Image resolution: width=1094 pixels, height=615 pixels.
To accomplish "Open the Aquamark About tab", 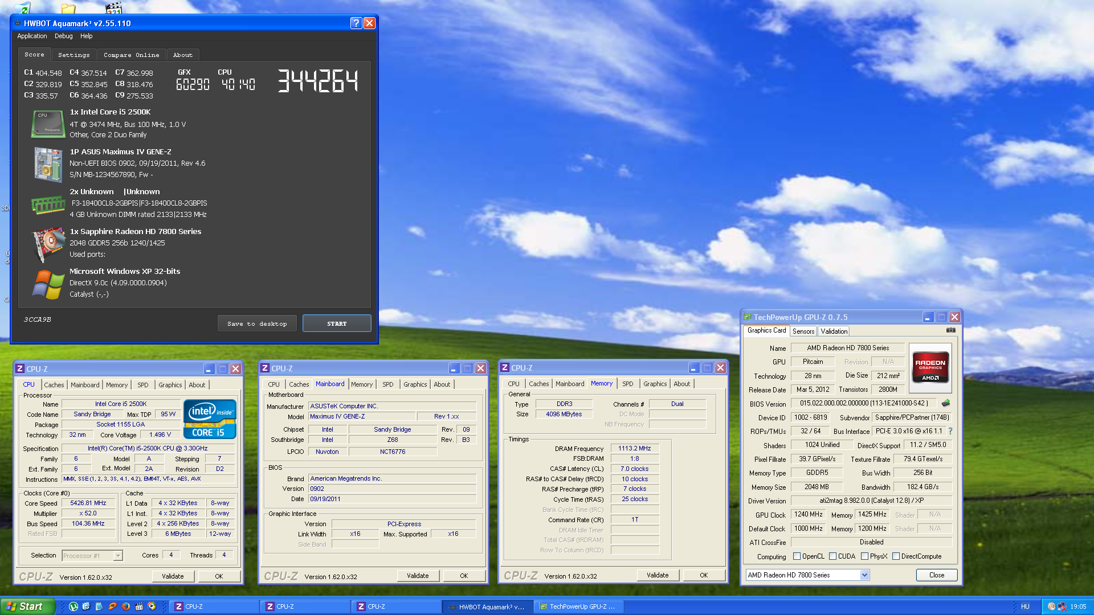I will coord(183,55).
